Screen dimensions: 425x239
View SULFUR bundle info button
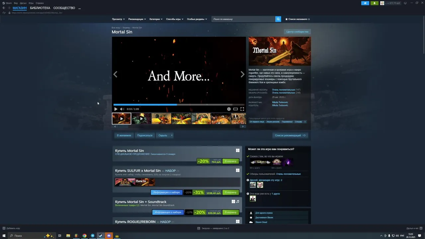click(167, 192)
